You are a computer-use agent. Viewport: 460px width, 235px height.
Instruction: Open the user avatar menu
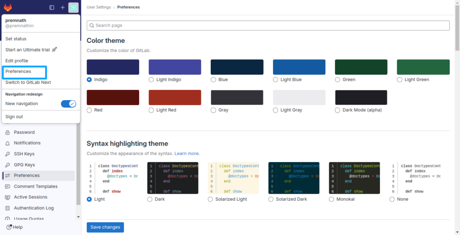click(73, 8)
